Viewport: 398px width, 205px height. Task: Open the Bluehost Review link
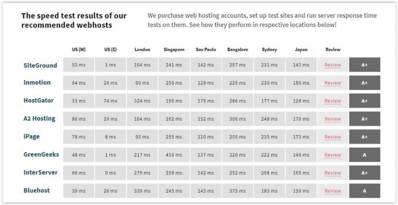(333, 191)
